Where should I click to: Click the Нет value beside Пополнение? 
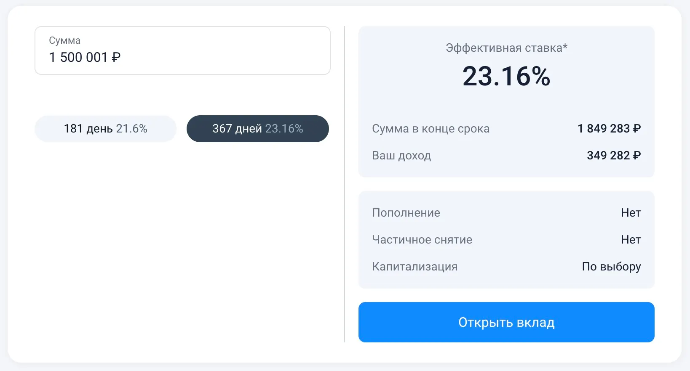[631, 213]
